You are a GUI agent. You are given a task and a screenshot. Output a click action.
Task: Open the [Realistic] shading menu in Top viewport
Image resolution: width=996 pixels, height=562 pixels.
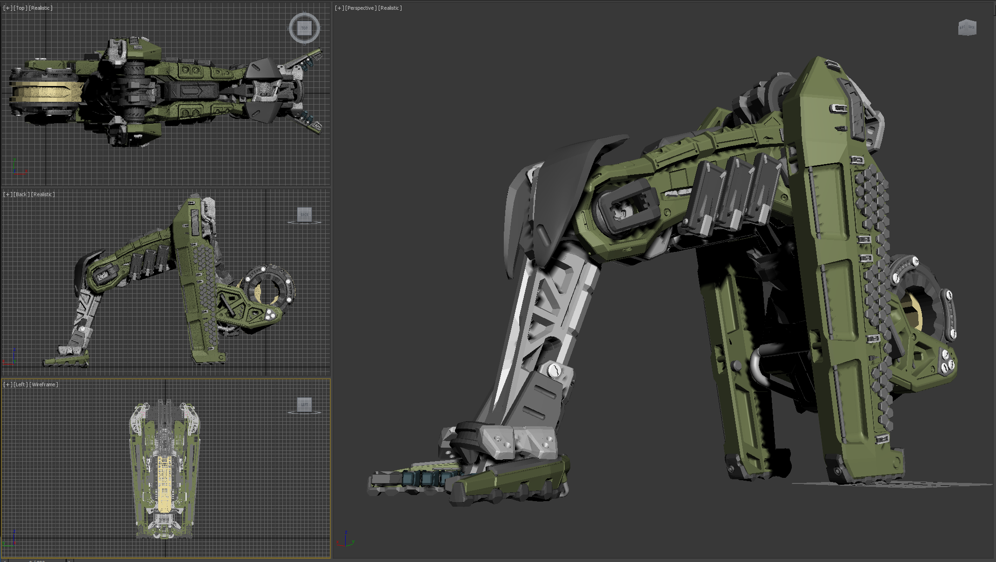tap(41, 8)
